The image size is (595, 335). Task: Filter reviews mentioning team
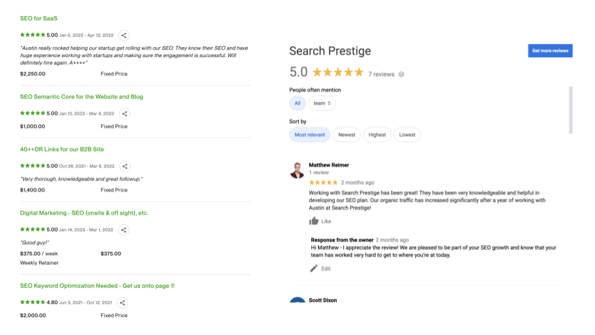[x=322, y=104]
